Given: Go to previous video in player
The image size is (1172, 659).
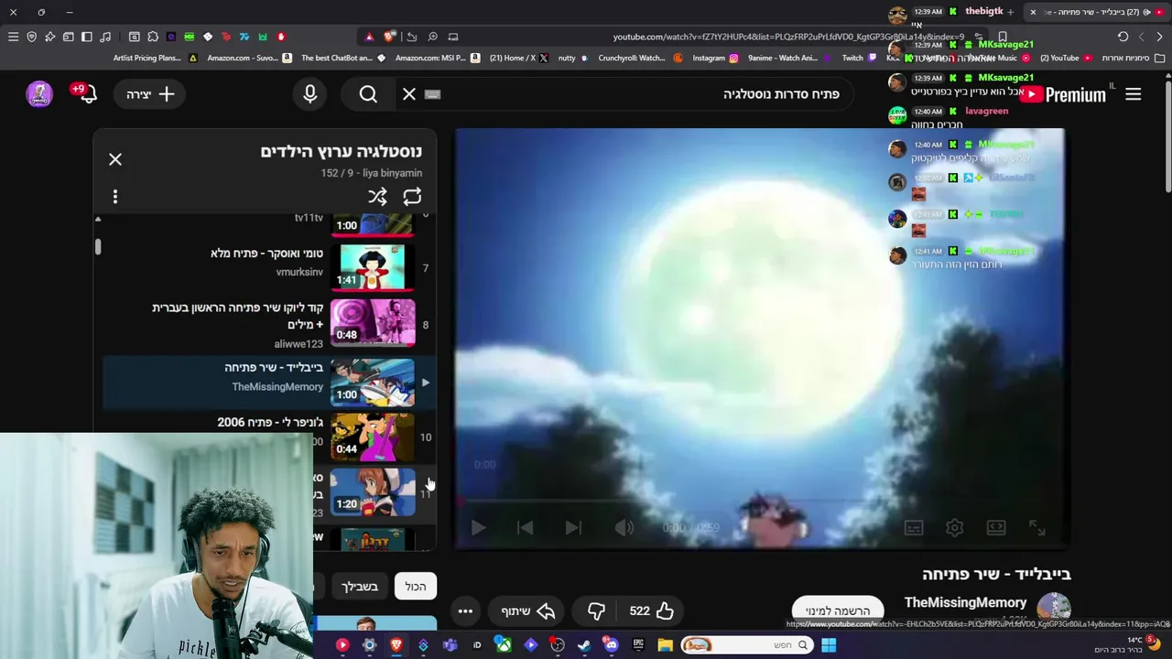Looking at the screenshot, I should [525, 527].
